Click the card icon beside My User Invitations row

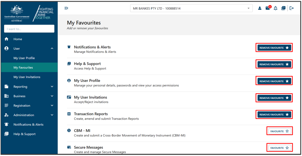(69, 97)
